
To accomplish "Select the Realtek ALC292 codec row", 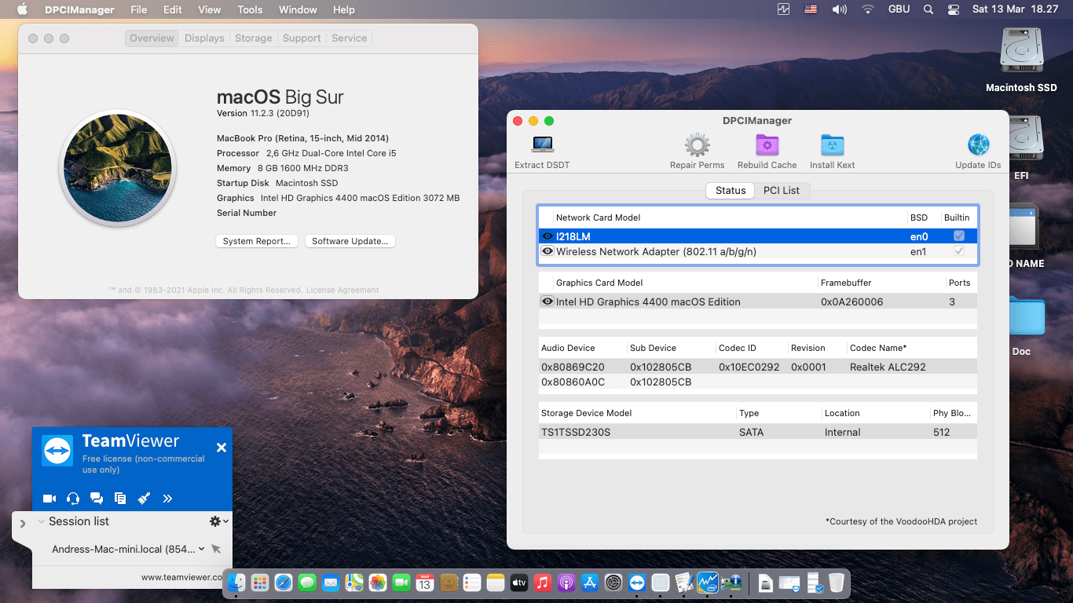I will point(758,367).
